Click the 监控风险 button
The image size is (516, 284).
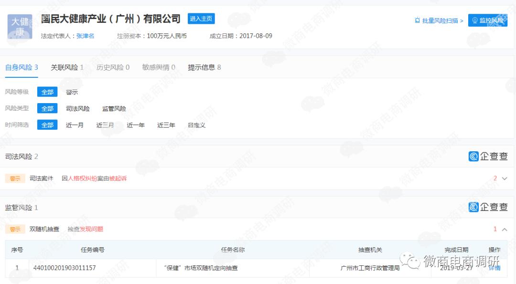point(488,21)
